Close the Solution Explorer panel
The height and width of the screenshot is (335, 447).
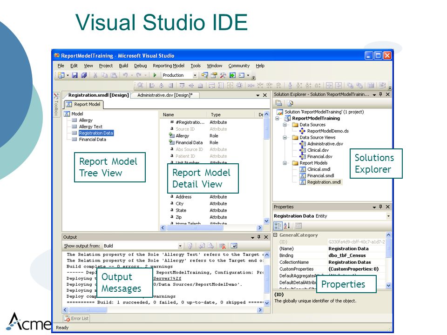pos(388,94)
